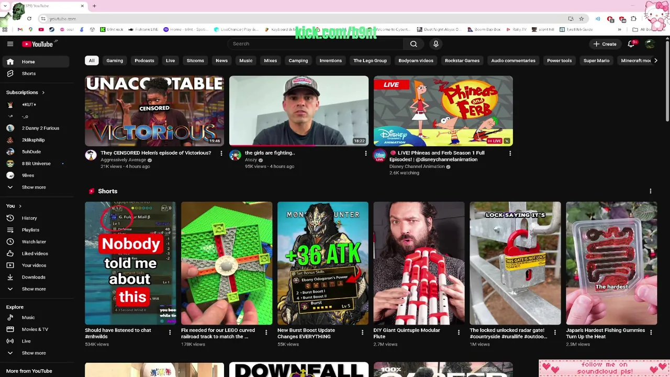Bookmark page with the star icon
Image resolution: width=670 pixels, height=377 pixels.
(x=582, y=19)
